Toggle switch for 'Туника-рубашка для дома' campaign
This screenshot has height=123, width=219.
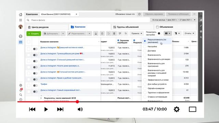tap(35, 55)
